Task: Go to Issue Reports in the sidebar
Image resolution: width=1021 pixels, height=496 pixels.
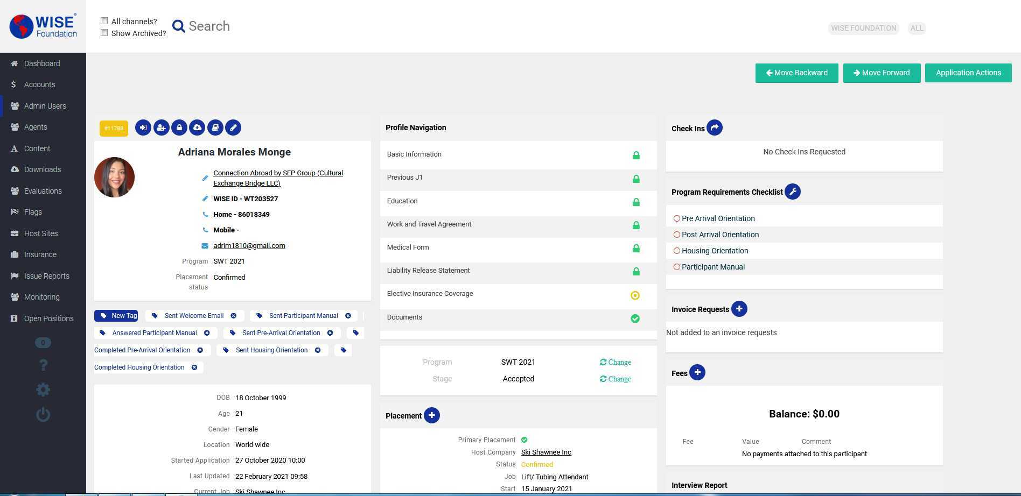Action: click(x=46, y=276)
